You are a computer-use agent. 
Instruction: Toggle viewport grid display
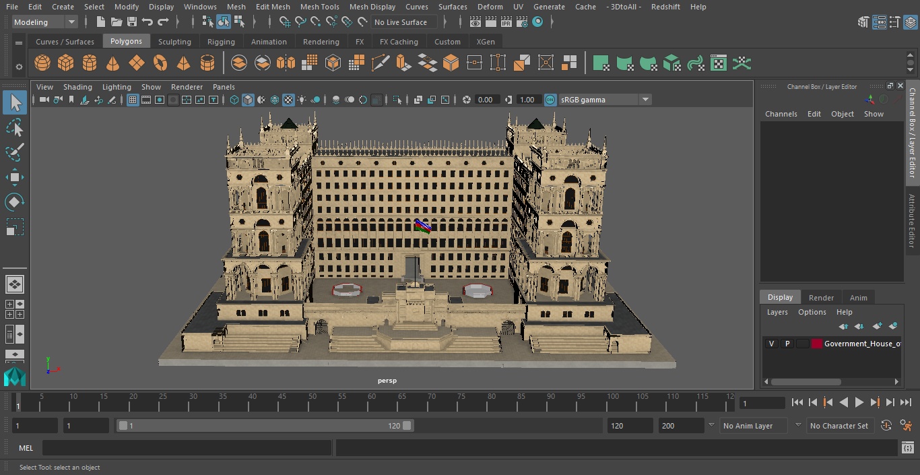tap(133, 100)
